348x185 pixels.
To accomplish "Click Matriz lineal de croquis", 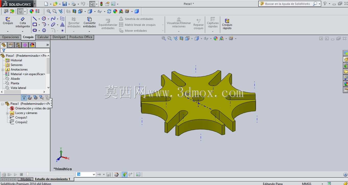I will (137, 25).
